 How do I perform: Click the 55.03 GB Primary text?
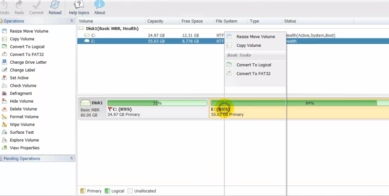tap(227, 114)
